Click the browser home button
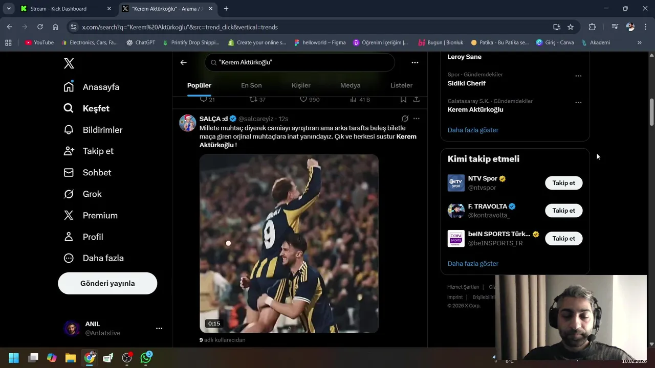655x368 pixels. 55,27
